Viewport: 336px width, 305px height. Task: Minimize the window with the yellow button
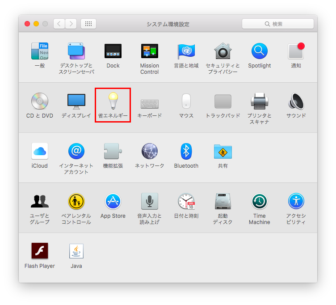tap(36, 24)
